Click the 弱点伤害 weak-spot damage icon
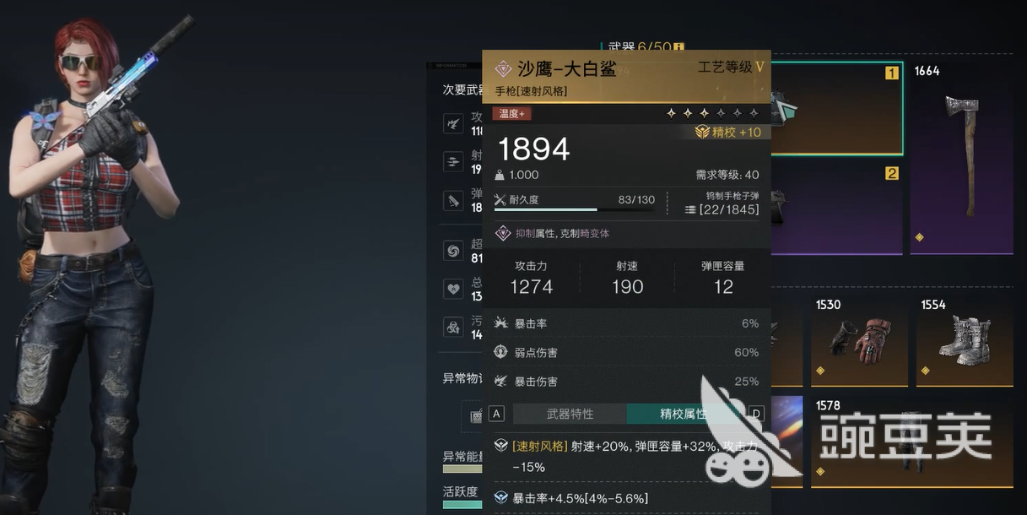The height and width of the screenshot is (515, 1027). [501, 352]
